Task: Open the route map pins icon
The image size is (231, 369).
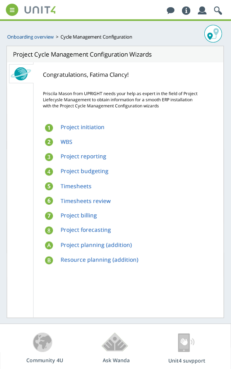Action: (213, 34)
